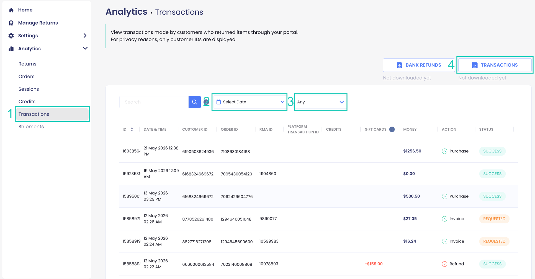Click the SUCCESS badge in the $0.00 row
535x279 pixels.
(x=492, y=174)
